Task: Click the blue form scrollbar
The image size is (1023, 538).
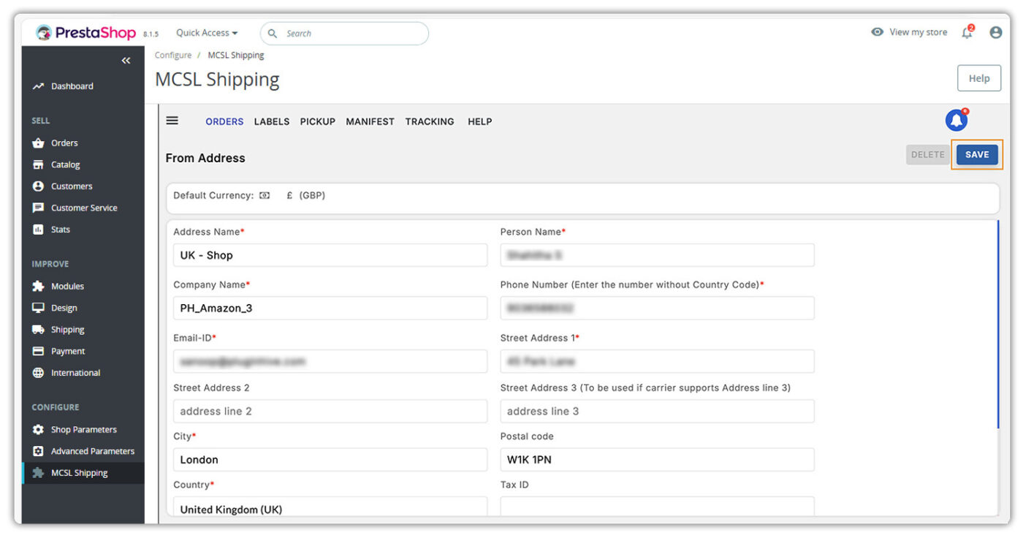Action: tap(997, 324)
